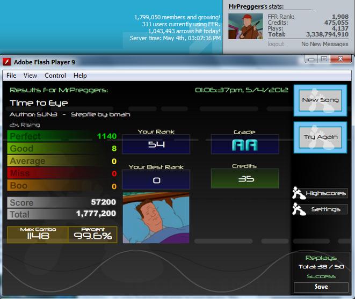Screen dimensions: 355x299
Task: Open the Settings panel
Action: pyautogui.click(x=326, y=209)
